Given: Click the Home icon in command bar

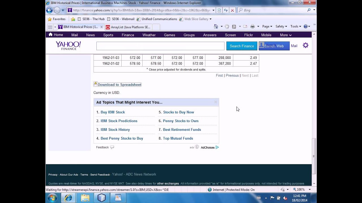Looking at the screenshot, I should [x=216, y=27].
